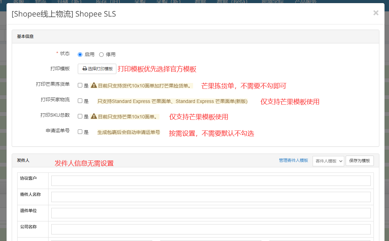Click the 发件人 panel heading

click(x=23, y=160)
